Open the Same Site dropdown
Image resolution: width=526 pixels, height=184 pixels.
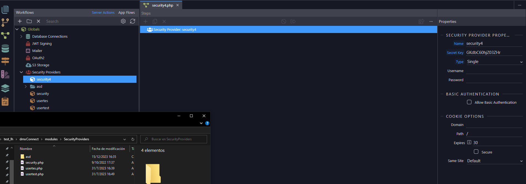click(494, 161)
